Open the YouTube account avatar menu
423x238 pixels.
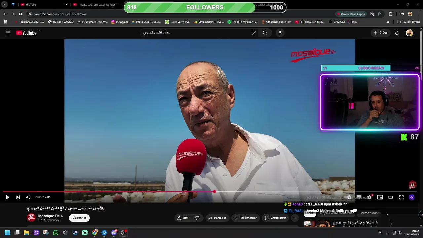[x=409, y=33]
